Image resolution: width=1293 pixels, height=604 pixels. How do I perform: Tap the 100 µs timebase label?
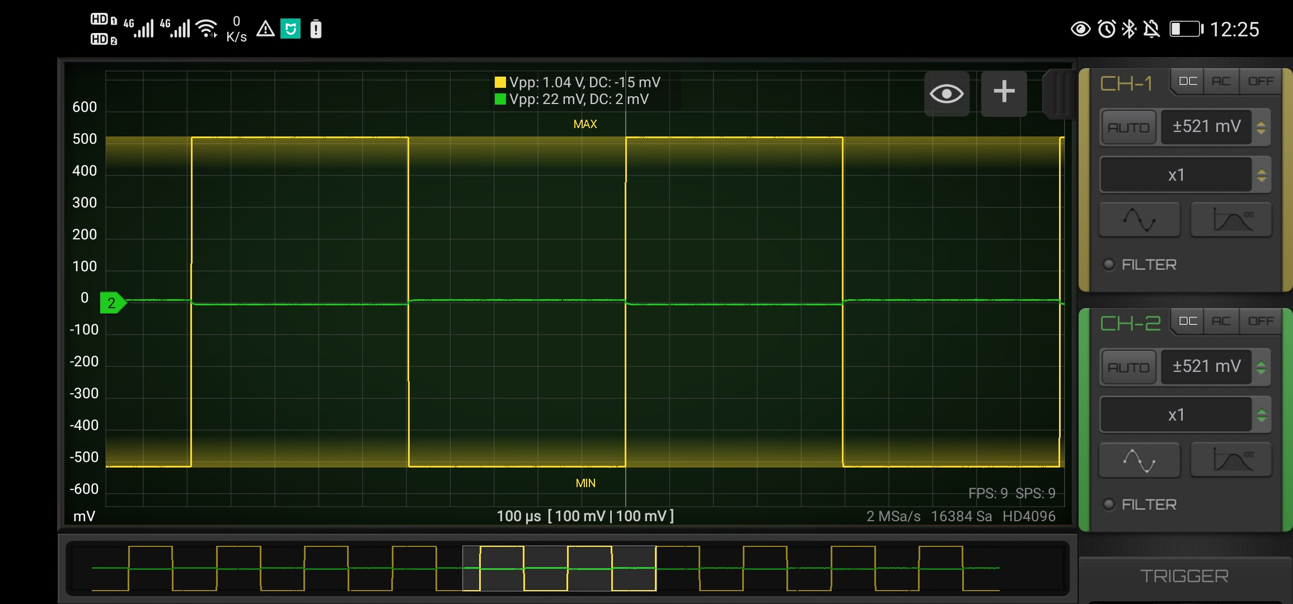point(519,516)
